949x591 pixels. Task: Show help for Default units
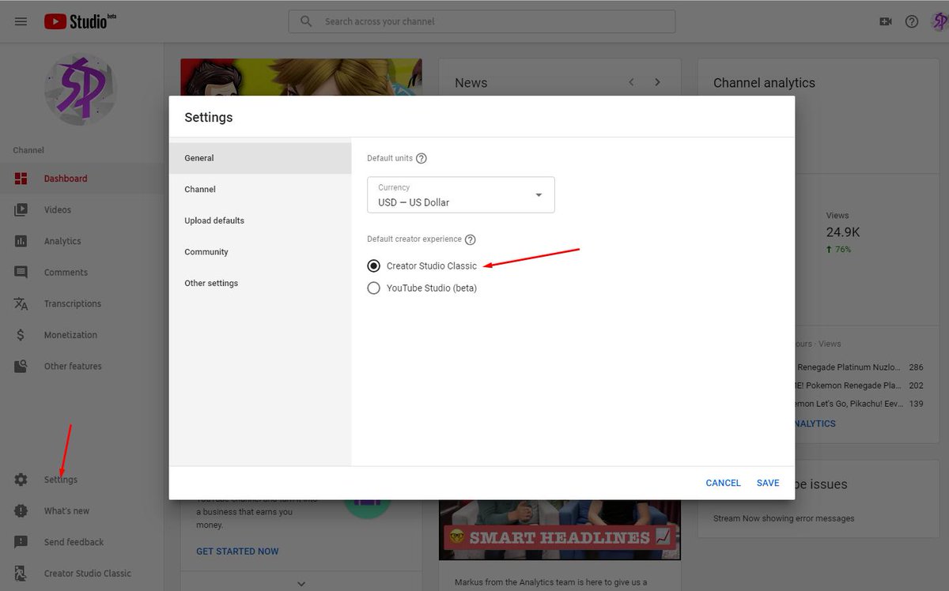click(422, 158)
